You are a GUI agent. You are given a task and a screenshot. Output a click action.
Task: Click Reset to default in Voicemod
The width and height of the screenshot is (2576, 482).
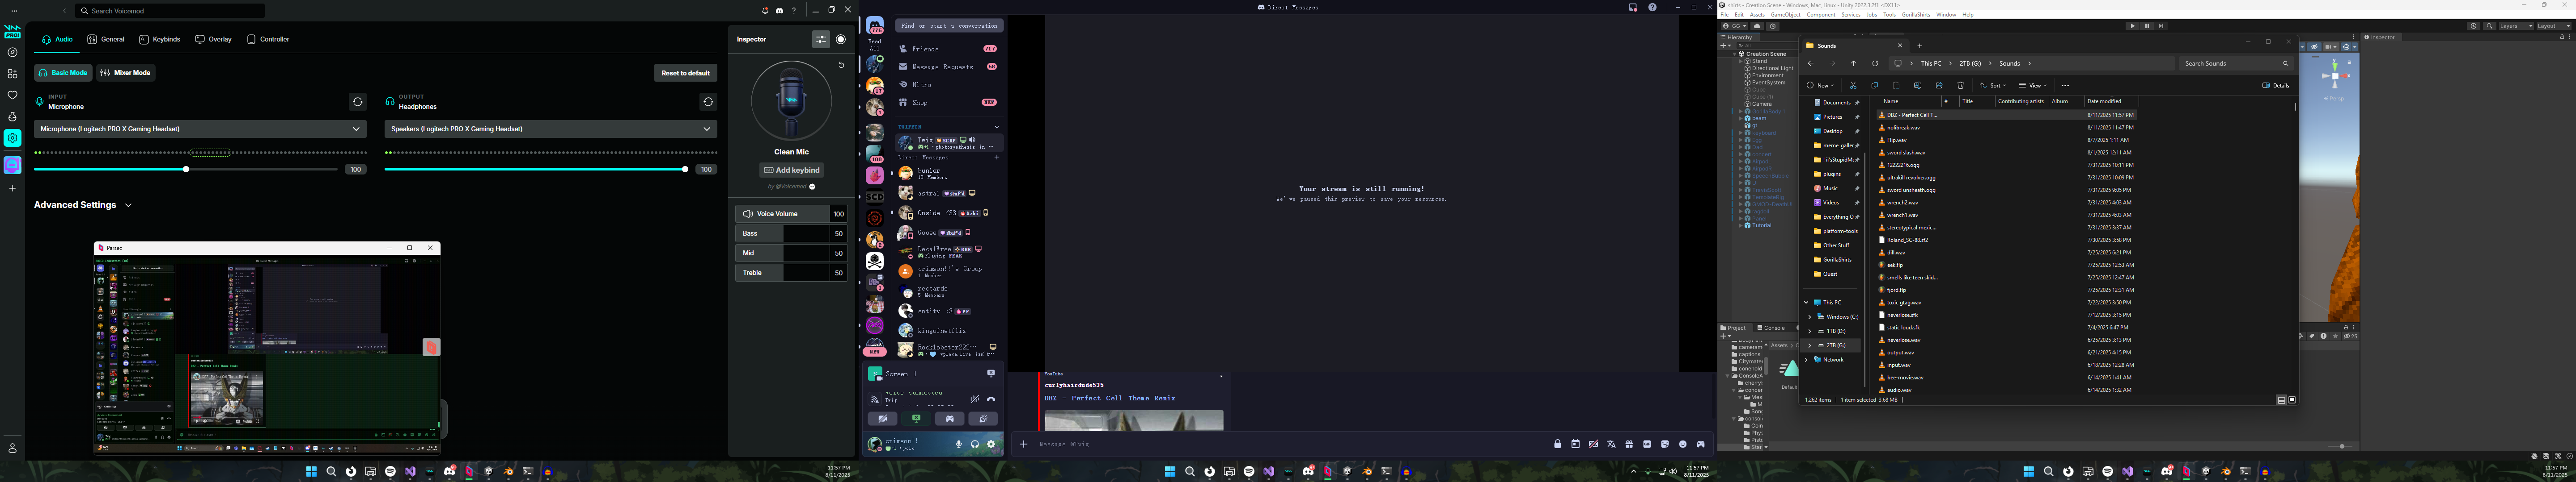[686, 73]
